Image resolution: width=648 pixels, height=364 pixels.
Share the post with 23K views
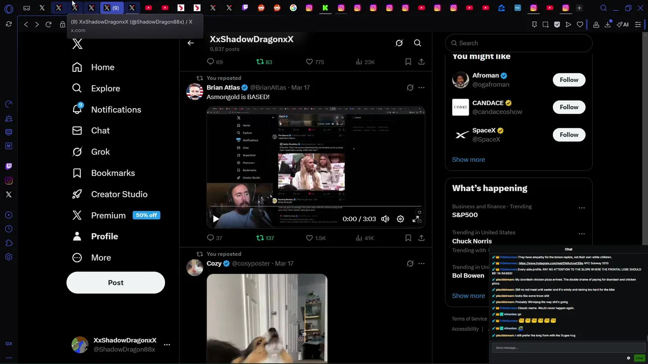[x=421, y=62]
